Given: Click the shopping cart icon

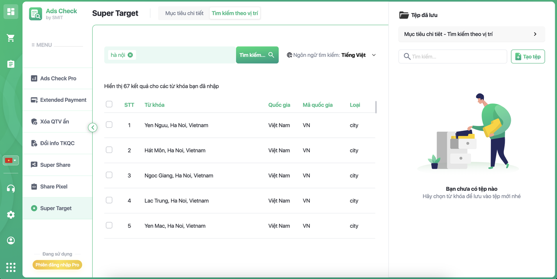Looking at the screenshot, I should pyautogui.click(x=11, y=38).
